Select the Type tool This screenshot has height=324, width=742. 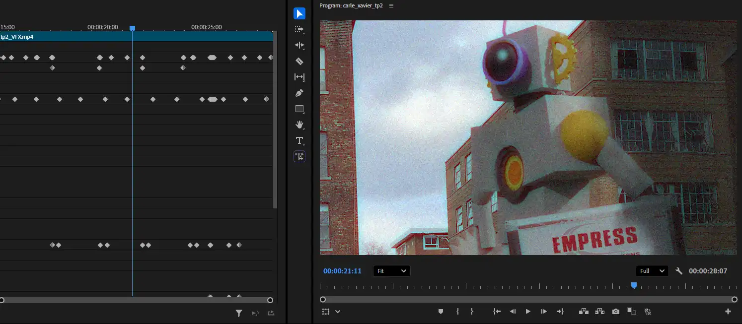point(299,140)
